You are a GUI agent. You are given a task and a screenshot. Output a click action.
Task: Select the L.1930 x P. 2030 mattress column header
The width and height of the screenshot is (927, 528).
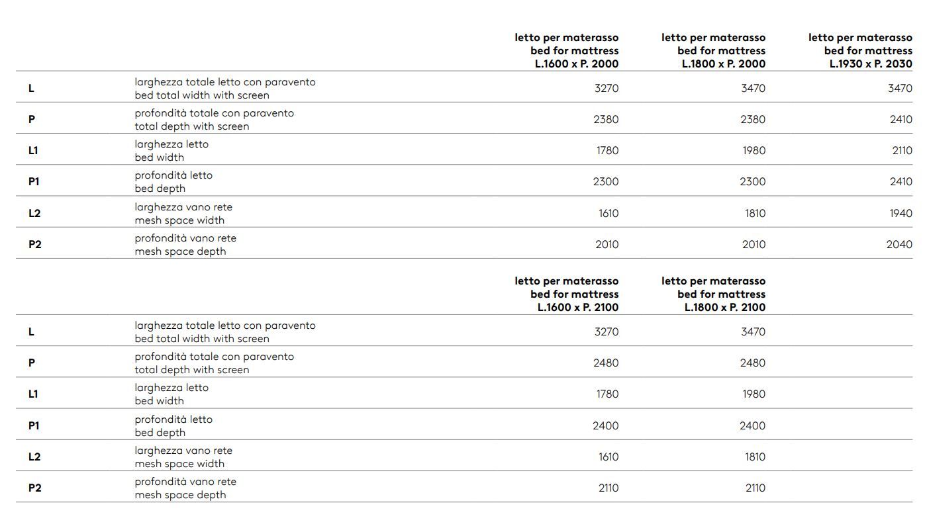tap(861, 51)
